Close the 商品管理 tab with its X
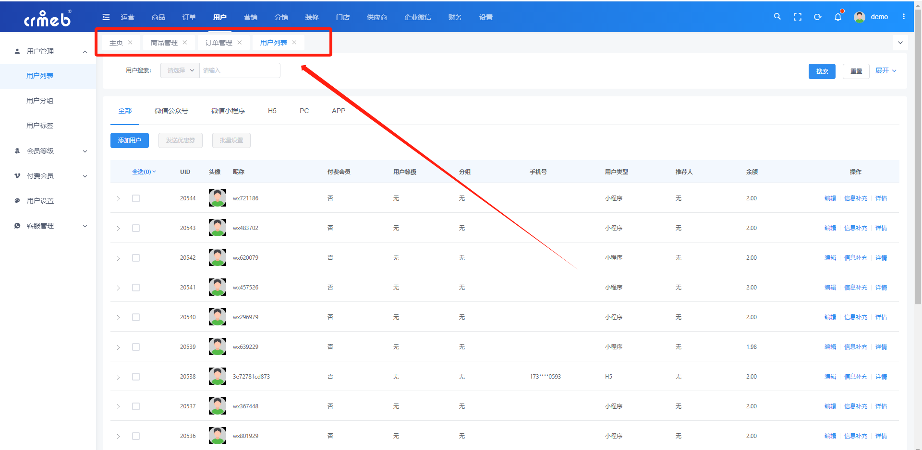Viewport: 922px width, 450px height. click(185, 43)
